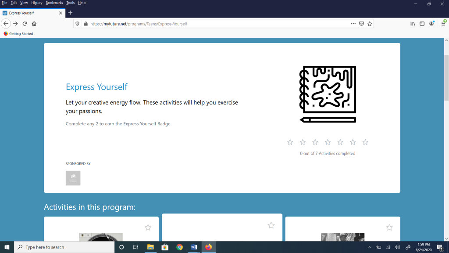Toggle favorite star on third activity card

click(389, 228)
